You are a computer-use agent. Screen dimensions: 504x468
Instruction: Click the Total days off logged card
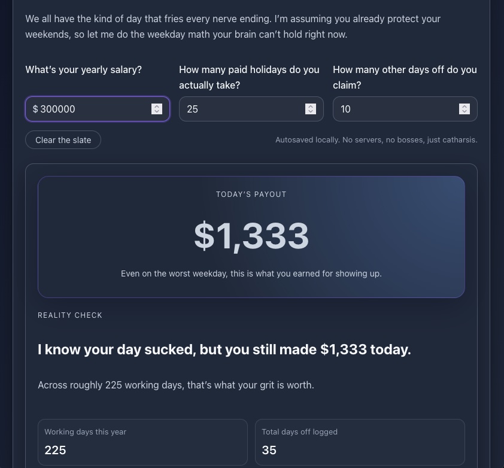(359, 442)
